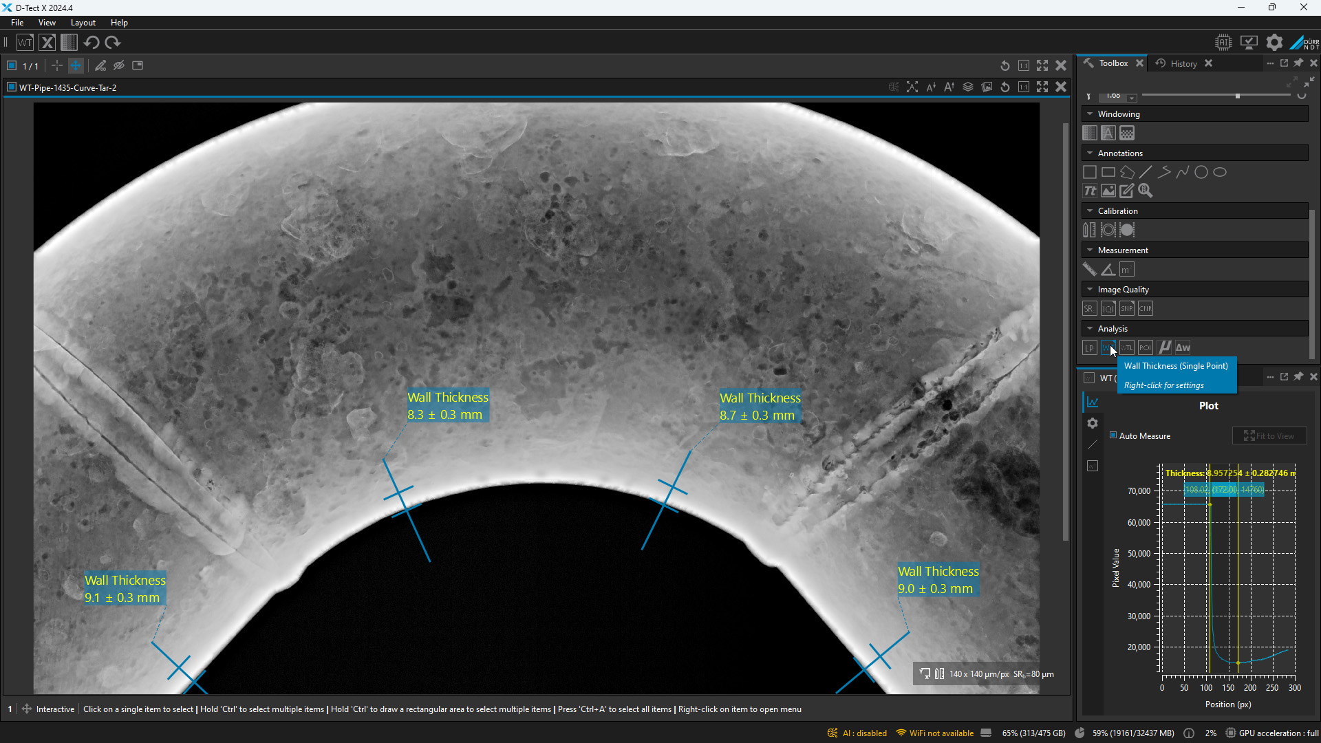Pick the angle measurement tool
Viewport: 1321px width, 743px height.
[x=1108, y=270]
